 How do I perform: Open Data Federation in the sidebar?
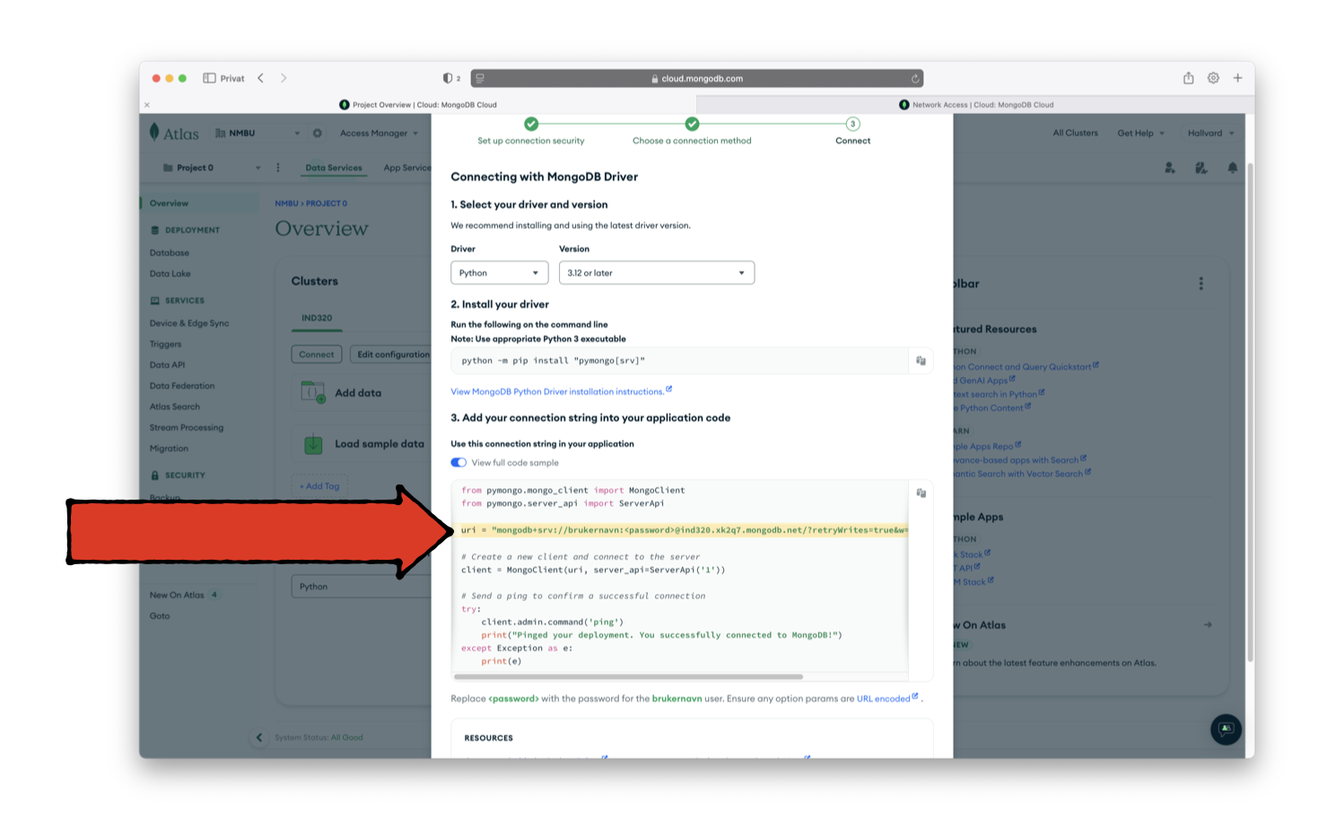(x=182, y=386)
